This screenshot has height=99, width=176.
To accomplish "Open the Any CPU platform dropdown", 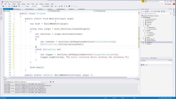I will (37, 6).
